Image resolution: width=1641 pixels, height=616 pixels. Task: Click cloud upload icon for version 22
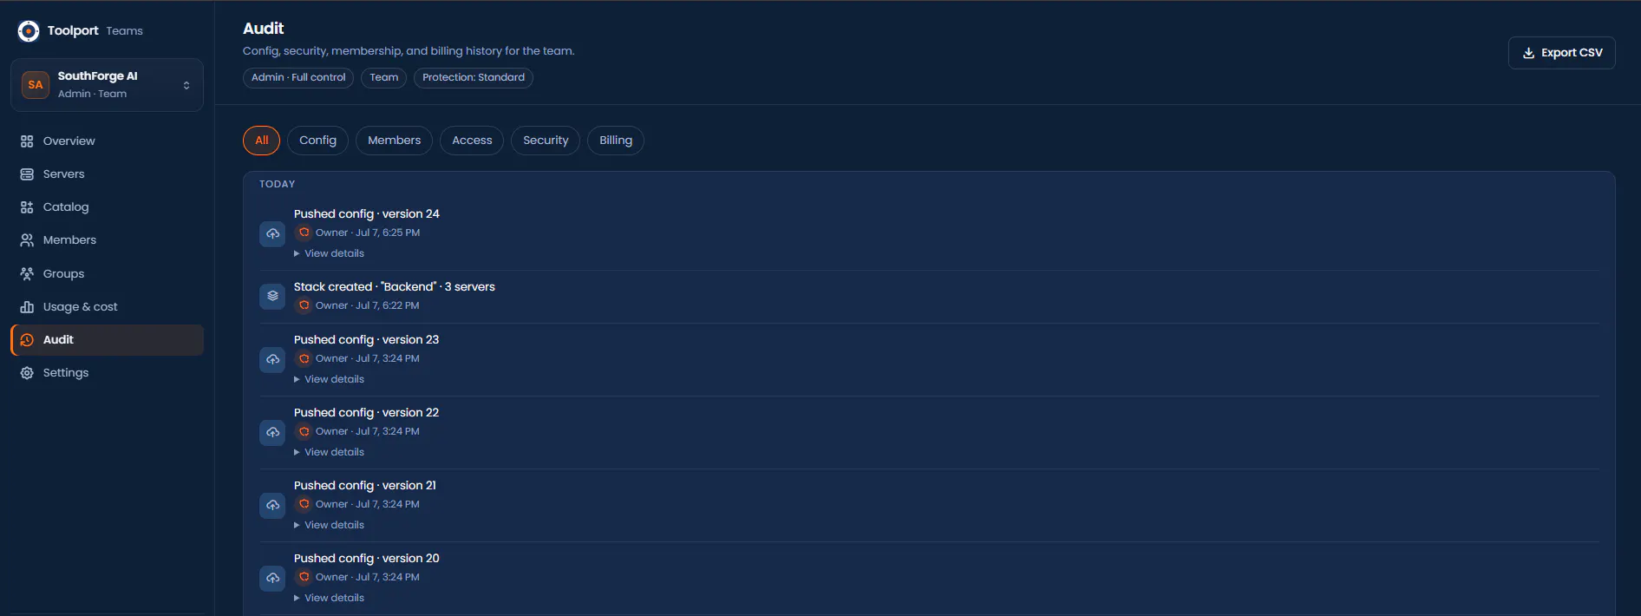tap(272, 433)
